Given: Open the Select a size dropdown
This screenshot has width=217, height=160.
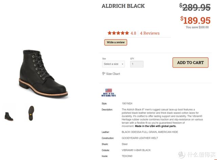Looking at the screenshot, I should coord(113,64).
